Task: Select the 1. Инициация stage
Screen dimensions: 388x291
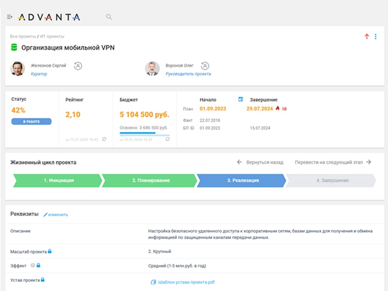Action: pos(58,180)
